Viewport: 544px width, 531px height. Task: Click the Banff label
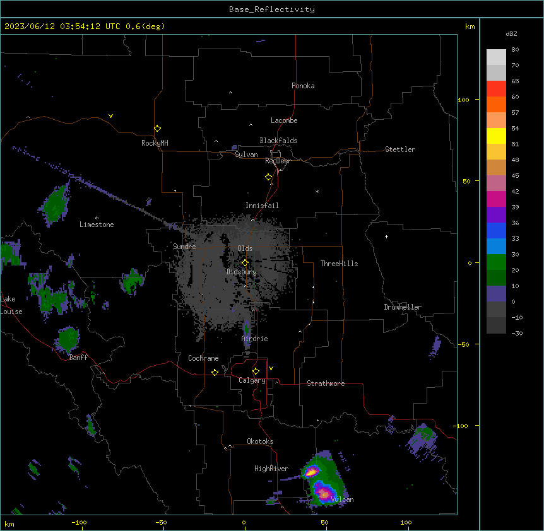(78, 358)
